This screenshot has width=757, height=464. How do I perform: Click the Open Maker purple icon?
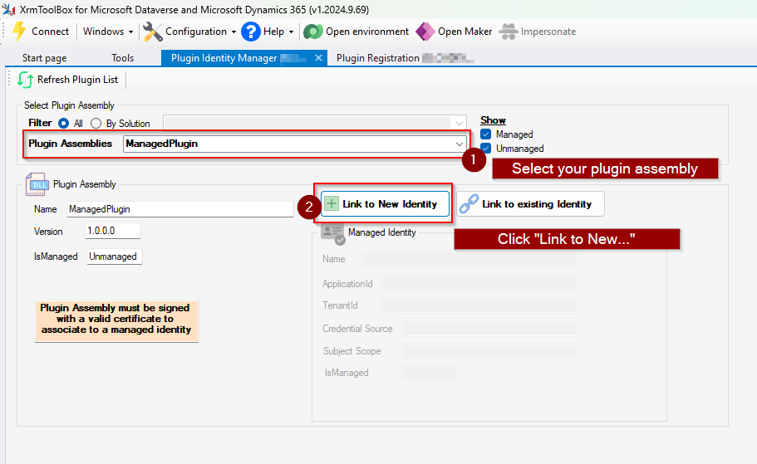coord(425,32)
